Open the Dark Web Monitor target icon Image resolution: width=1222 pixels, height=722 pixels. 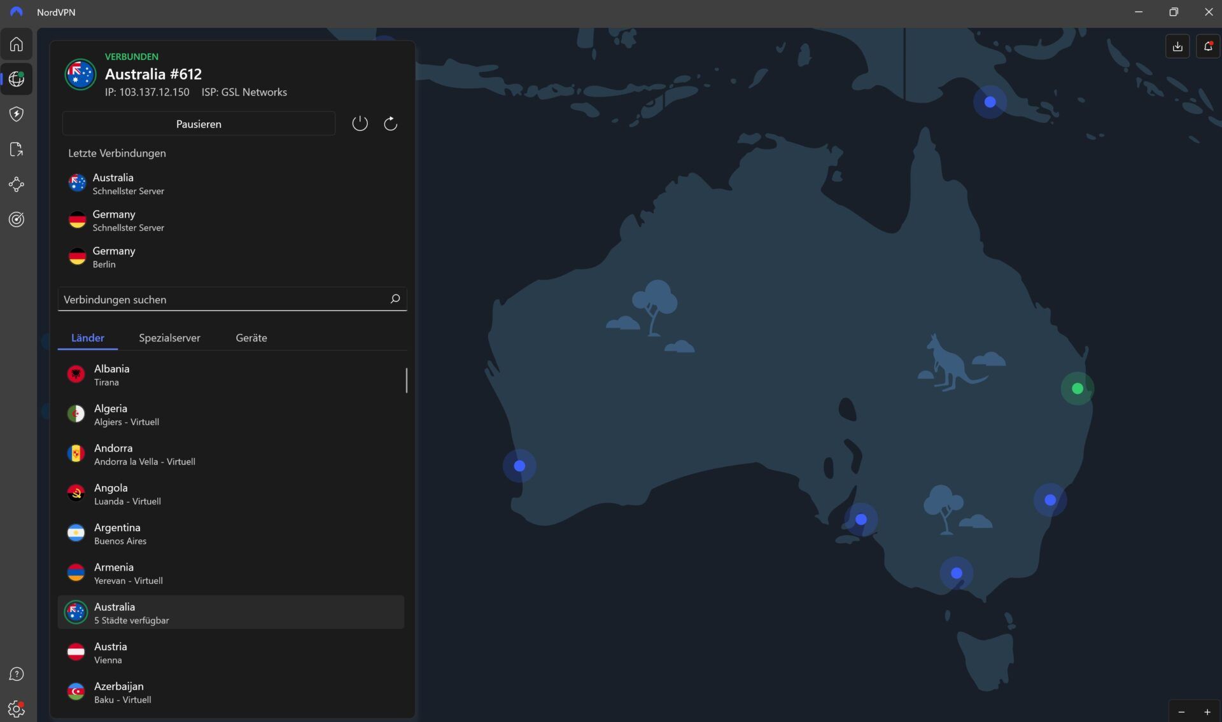(17, 219)
